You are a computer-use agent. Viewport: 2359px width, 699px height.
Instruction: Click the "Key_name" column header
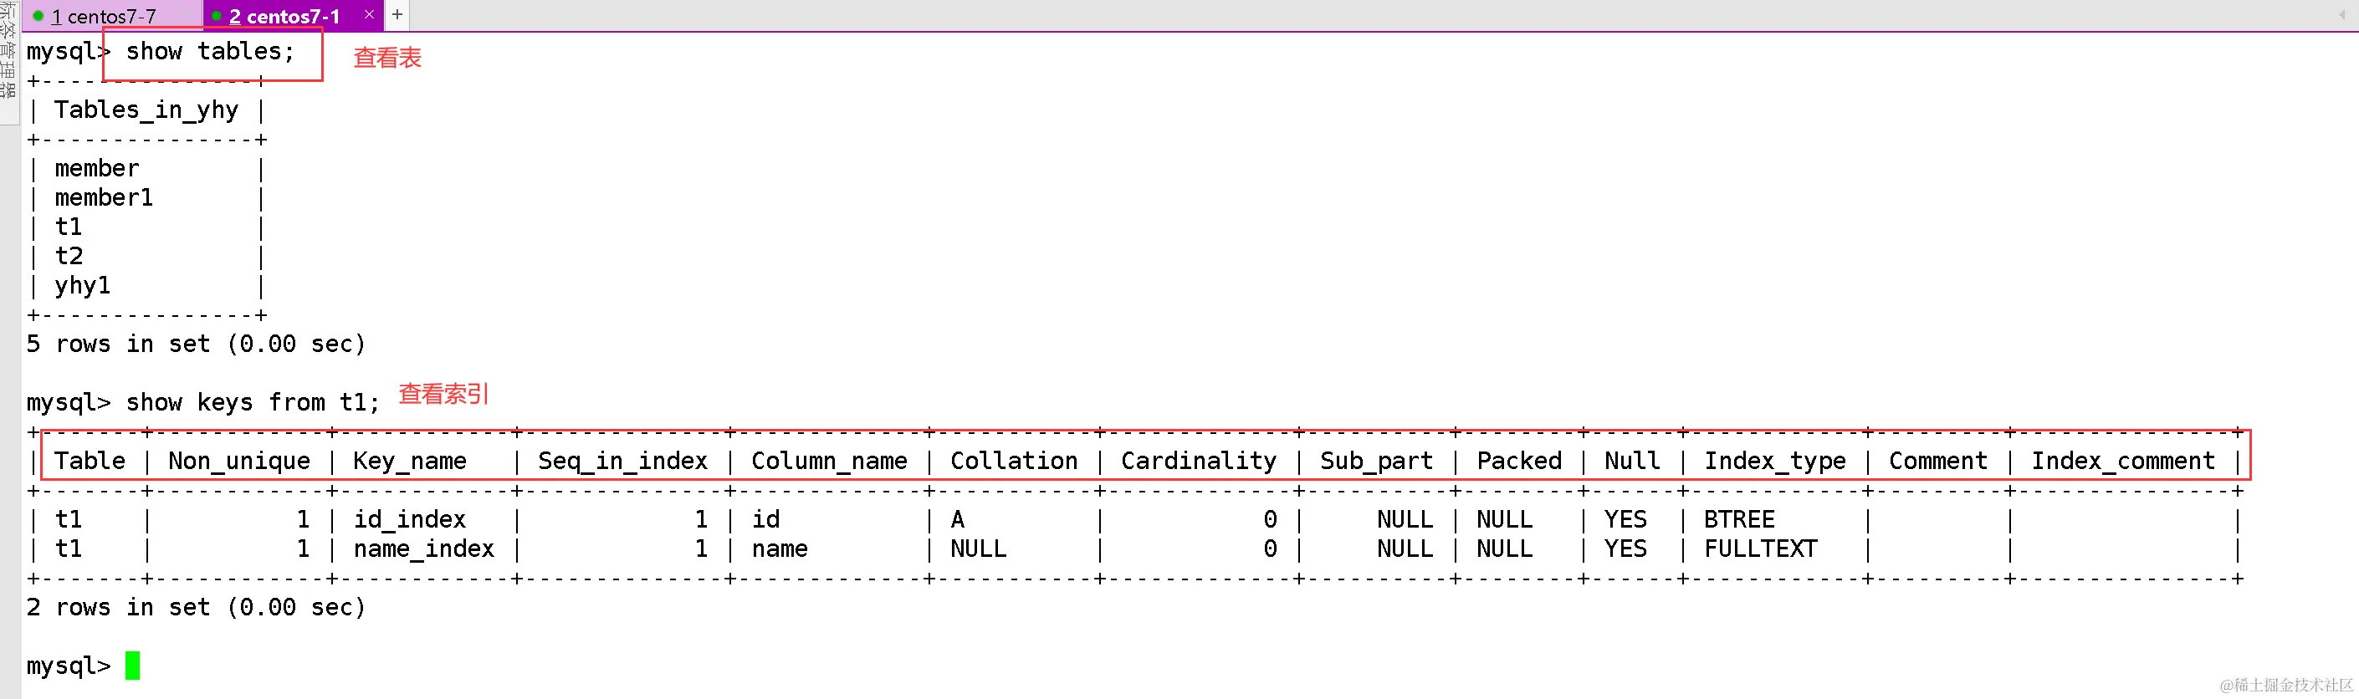(409, 461)
